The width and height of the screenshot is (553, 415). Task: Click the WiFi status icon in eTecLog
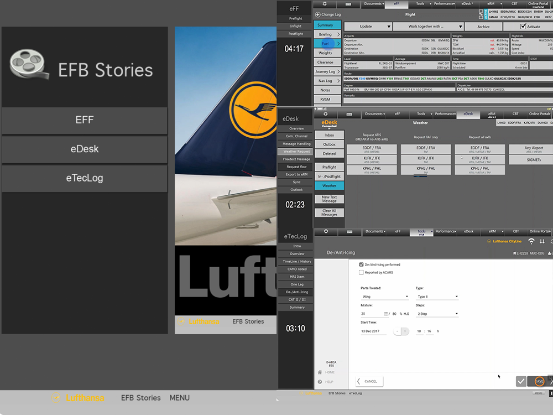click(531, 241)
